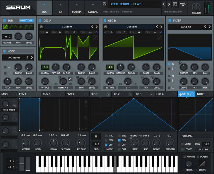
Task: Click the REMAP 1 warp mode label
Action: click(x=63, y=88)
